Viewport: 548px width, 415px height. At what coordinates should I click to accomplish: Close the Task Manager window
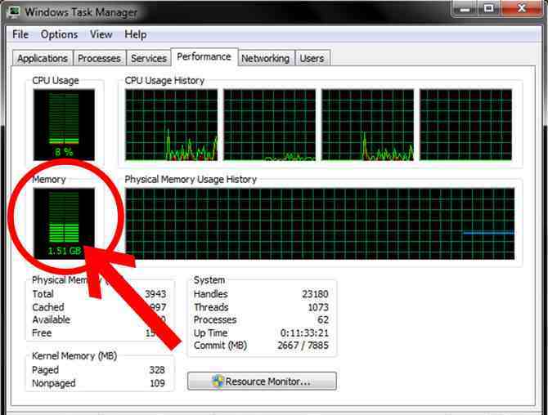pyautogui.click(x=522, y=8)
